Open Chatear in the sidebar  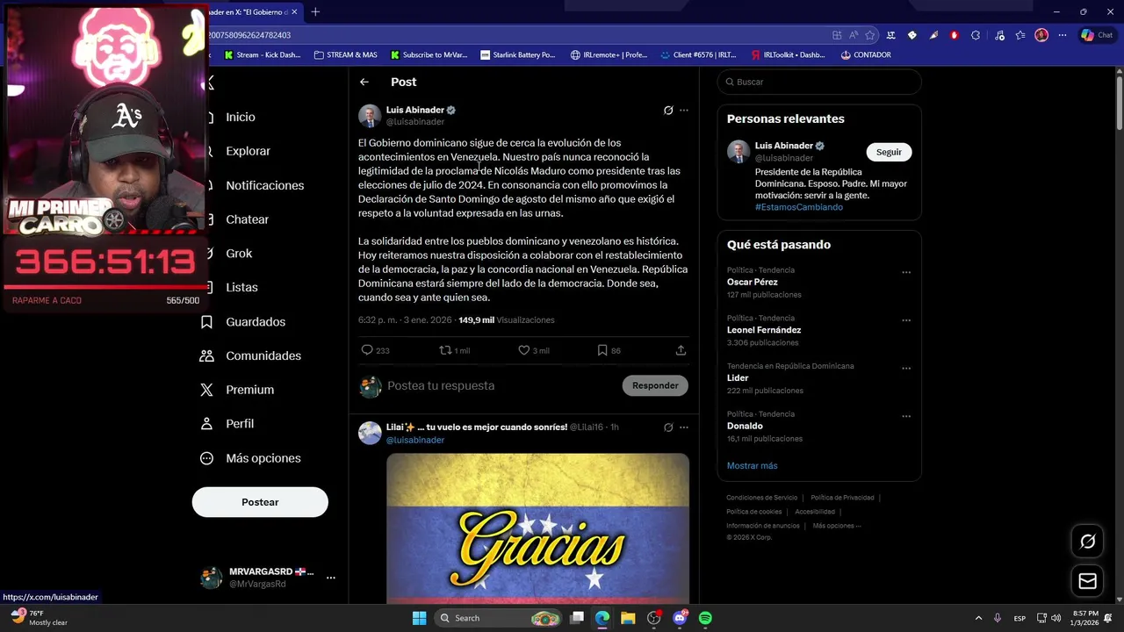tap(247, 219)
